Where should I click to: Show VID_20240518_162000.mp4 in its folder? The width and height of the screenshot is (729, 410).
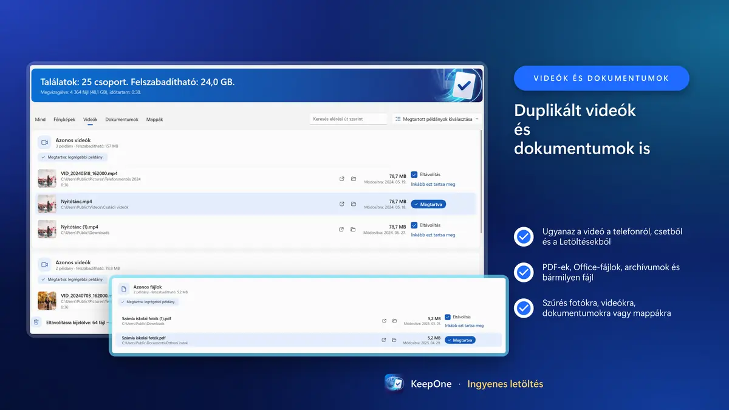tap(353, 179)
